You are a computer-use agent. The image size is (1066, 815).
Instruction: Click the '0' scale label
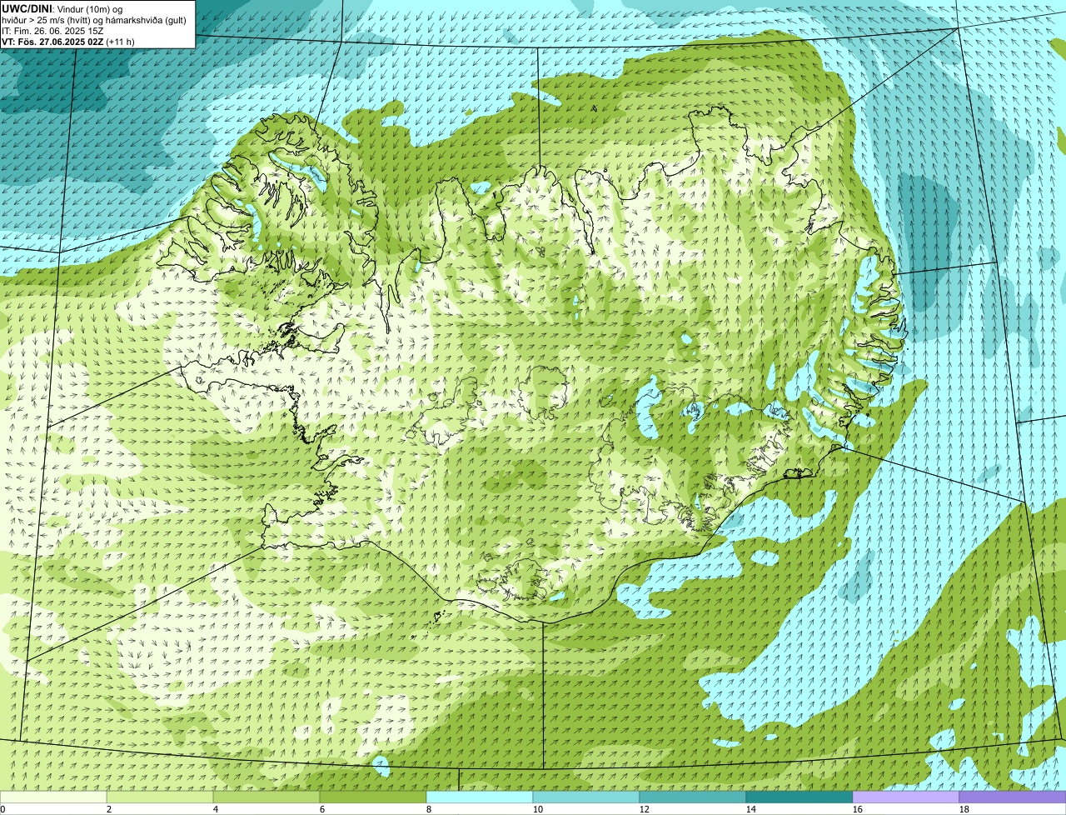coord(2,809)
